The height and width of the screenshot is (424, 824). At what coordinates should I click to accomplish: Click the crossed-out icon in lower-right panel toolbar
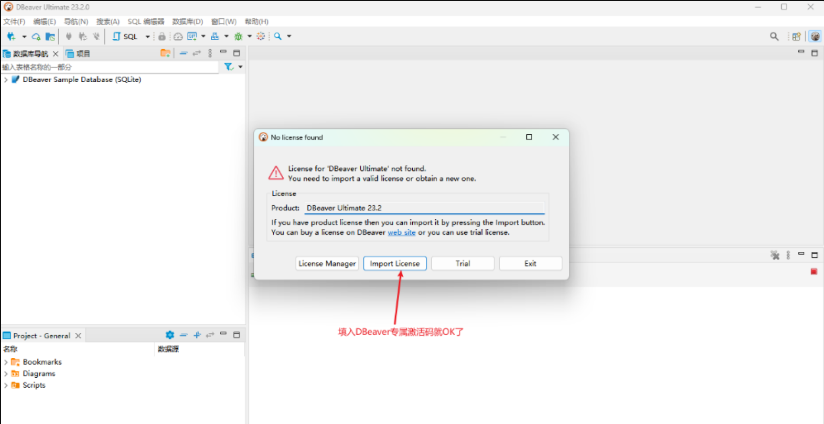(x=775, y=255)
